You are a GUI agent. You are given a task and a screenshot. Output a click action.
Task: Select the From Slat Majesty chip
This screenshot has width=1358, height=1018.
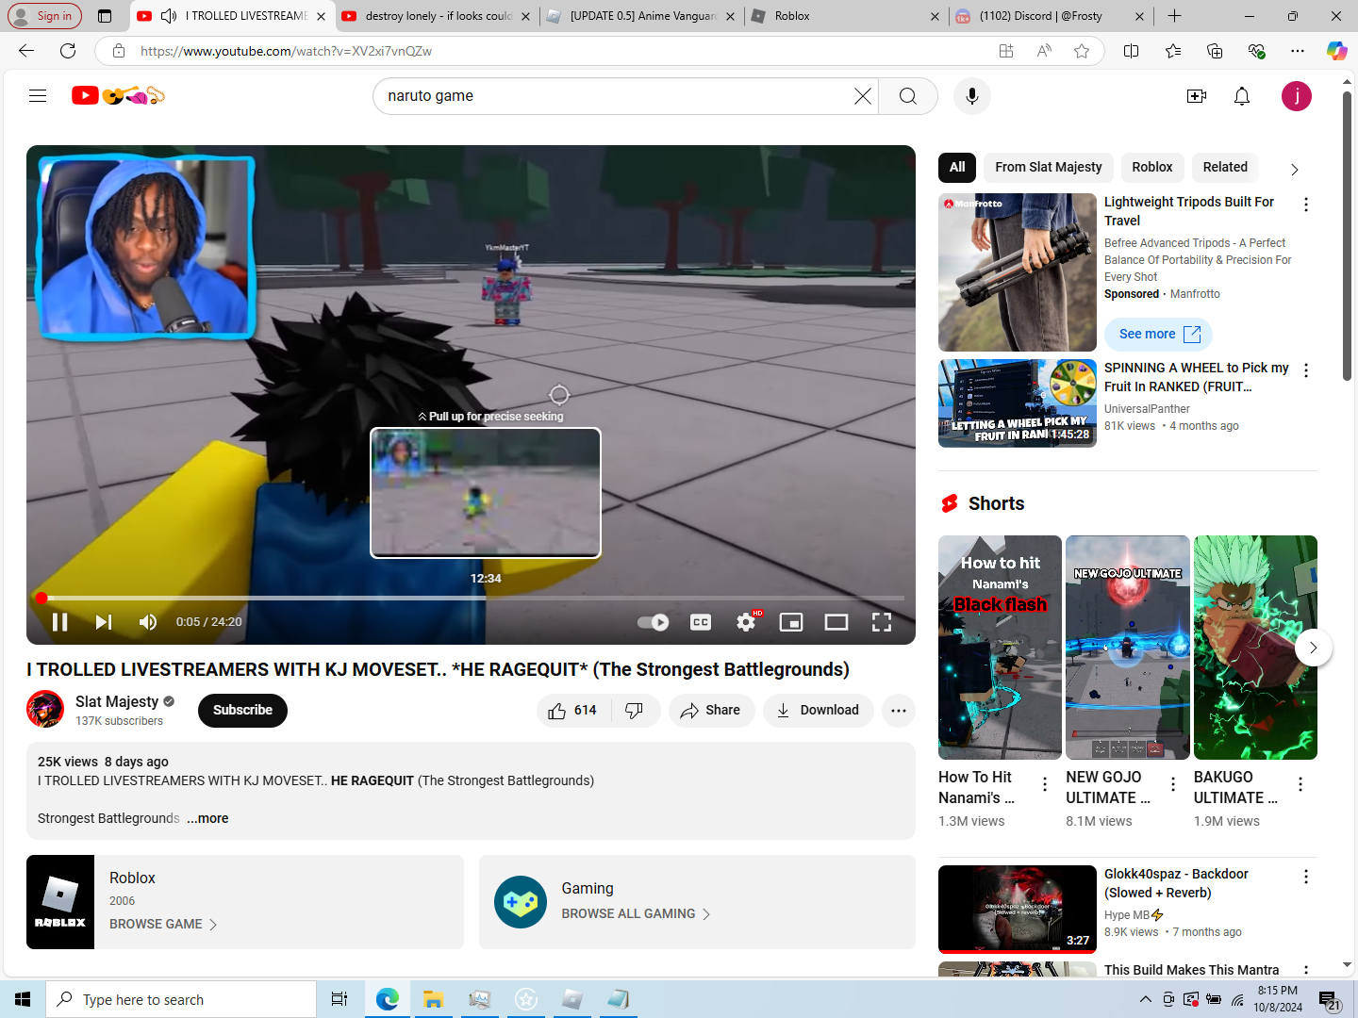[1049, 167]
